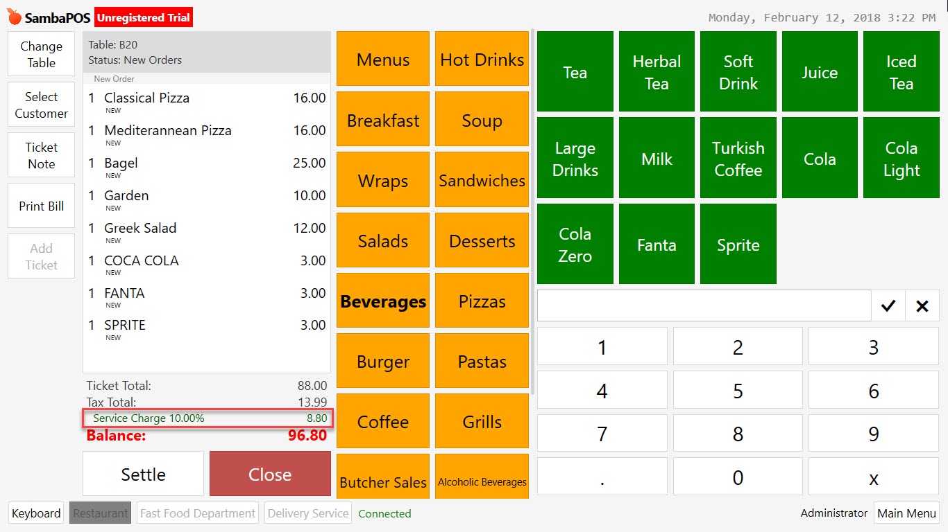The height and width of the screenshot is (532, 948).
Task: Click Print Bill button
Action: pos(41,206)
